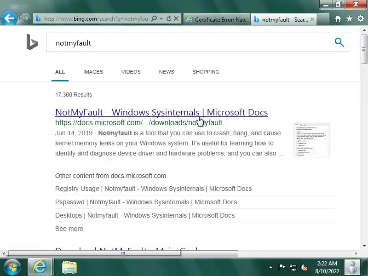Show hidden tray icons arrow
The height and width of the screenshot is (276, 368).
pyautogui.click(x=270, y=267)
